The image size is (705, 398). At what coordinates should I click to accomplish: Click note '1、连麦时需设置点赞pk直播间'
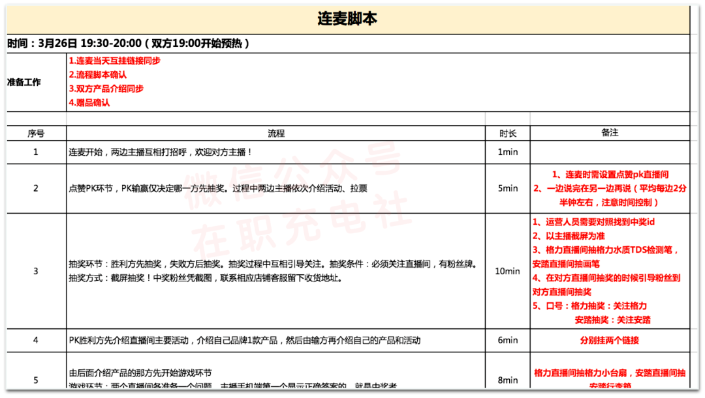(610, 175)
